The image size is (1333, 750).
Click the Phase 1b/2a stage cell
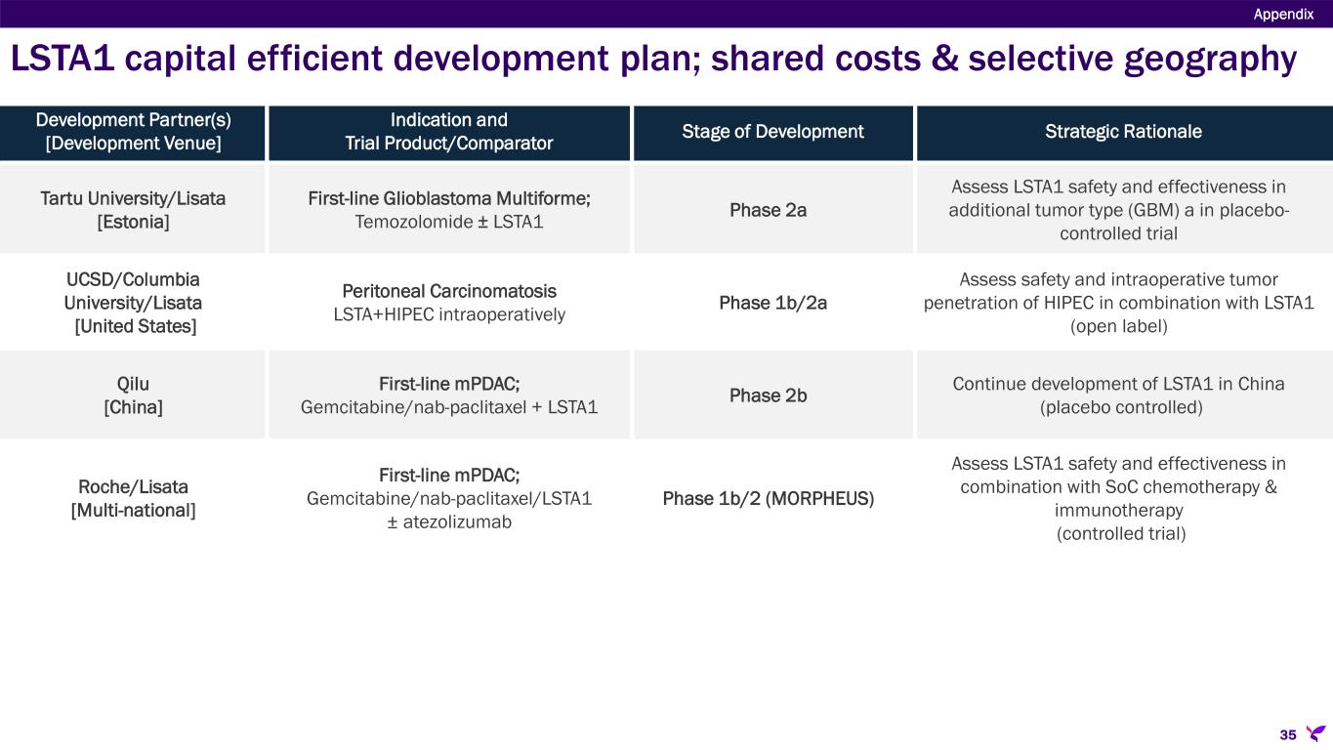(772, 303)
